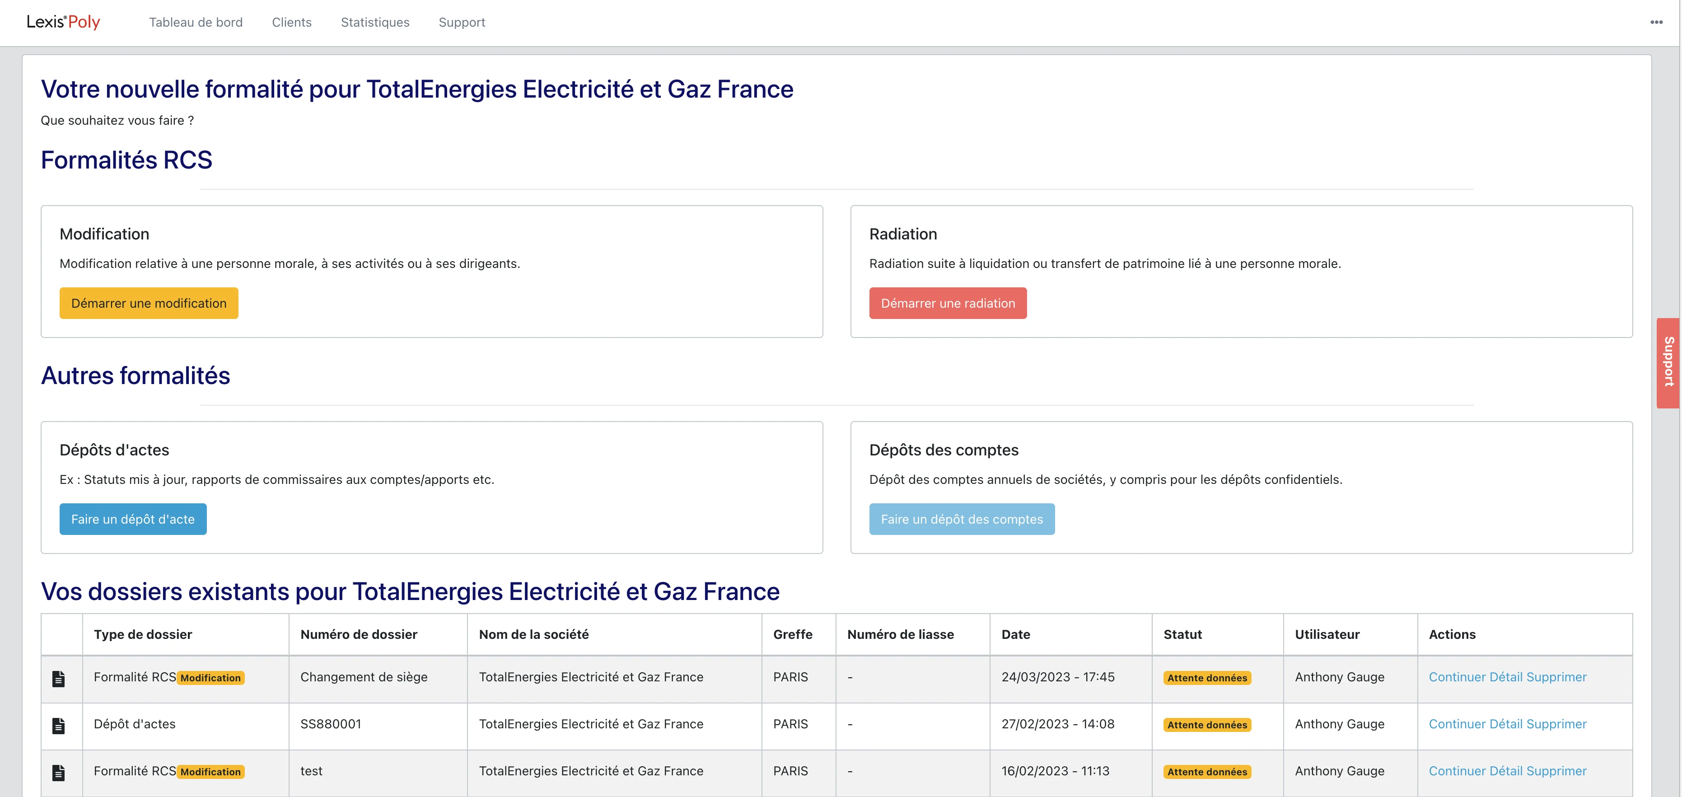Click Attente données status for Dépôt d'actes
The width and height of the screenshot is (1682, 797).
coord(1207,725)
